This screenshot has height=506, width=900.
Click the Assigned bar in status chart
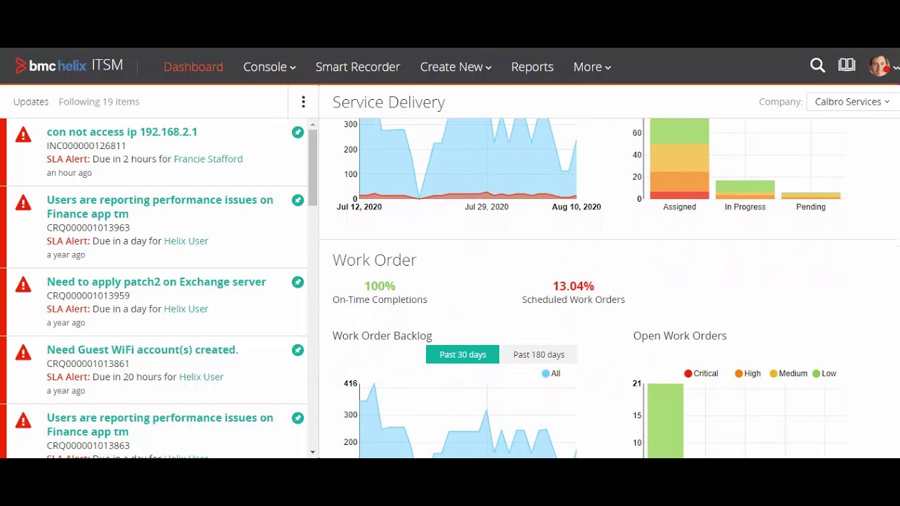coord(679,159)
